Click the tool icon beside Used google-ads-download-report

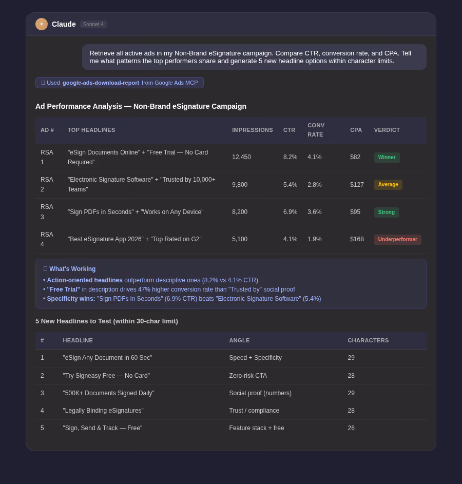coord(43,83)
